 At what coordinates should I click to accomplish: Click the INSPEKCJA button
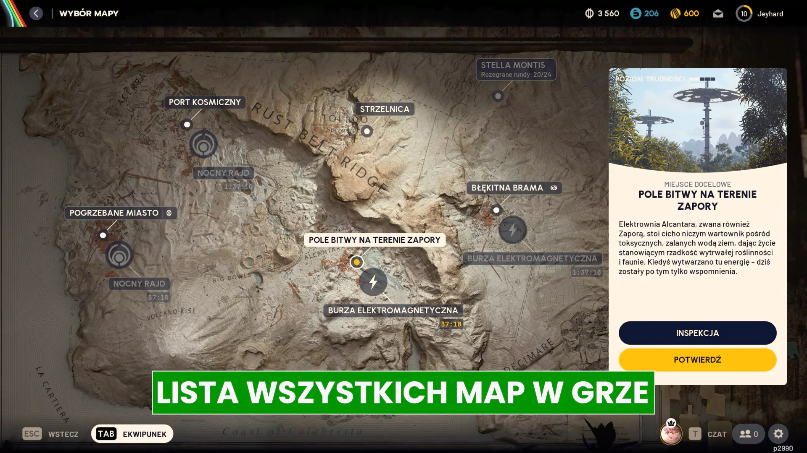[697, 333]
